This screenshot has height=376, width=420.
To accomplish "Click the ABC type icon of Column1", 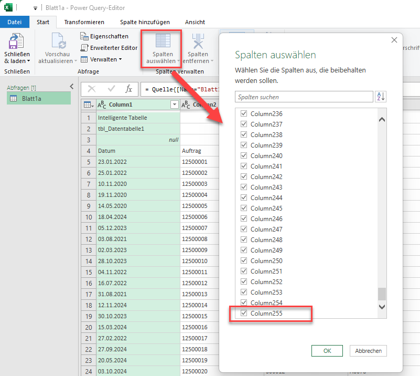I will (102, 105).
